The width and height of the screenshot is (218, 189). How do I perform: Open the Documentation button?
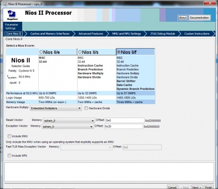(200, 17)
